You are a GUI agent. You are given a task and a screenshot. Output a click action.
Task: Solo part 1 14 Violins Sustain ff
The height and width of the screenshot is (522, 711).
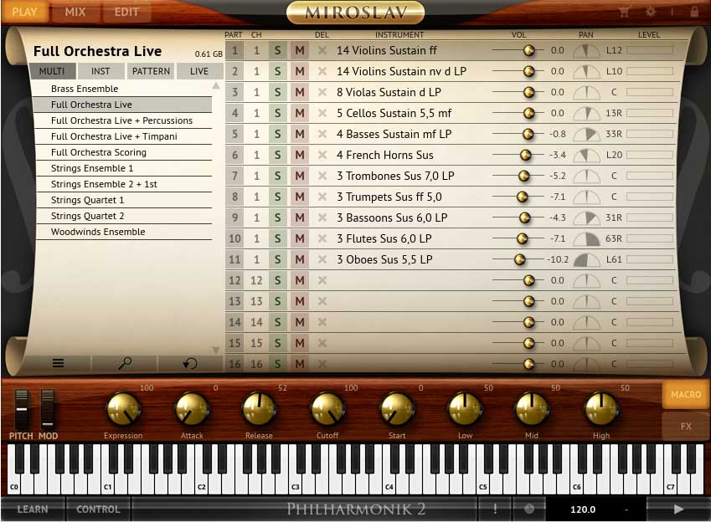pos(277,50)
